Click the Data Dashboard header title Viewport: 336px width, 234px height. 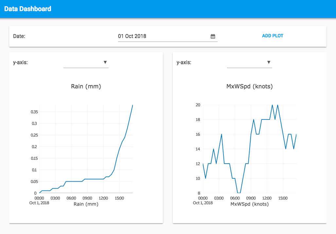coord(28,9)
